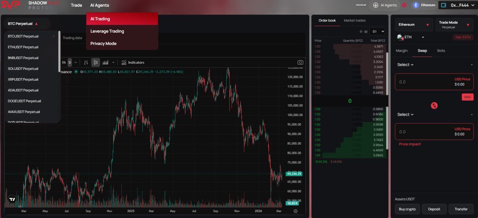The width and height of the screenshot is (478, 218).
Task: Click the 69,244.29 price label on chart
Action: pos(294,174)
